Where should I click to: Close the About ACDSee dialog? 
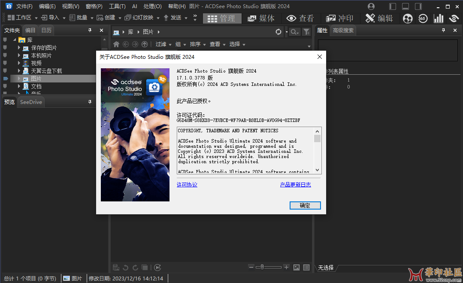point(320,57)
